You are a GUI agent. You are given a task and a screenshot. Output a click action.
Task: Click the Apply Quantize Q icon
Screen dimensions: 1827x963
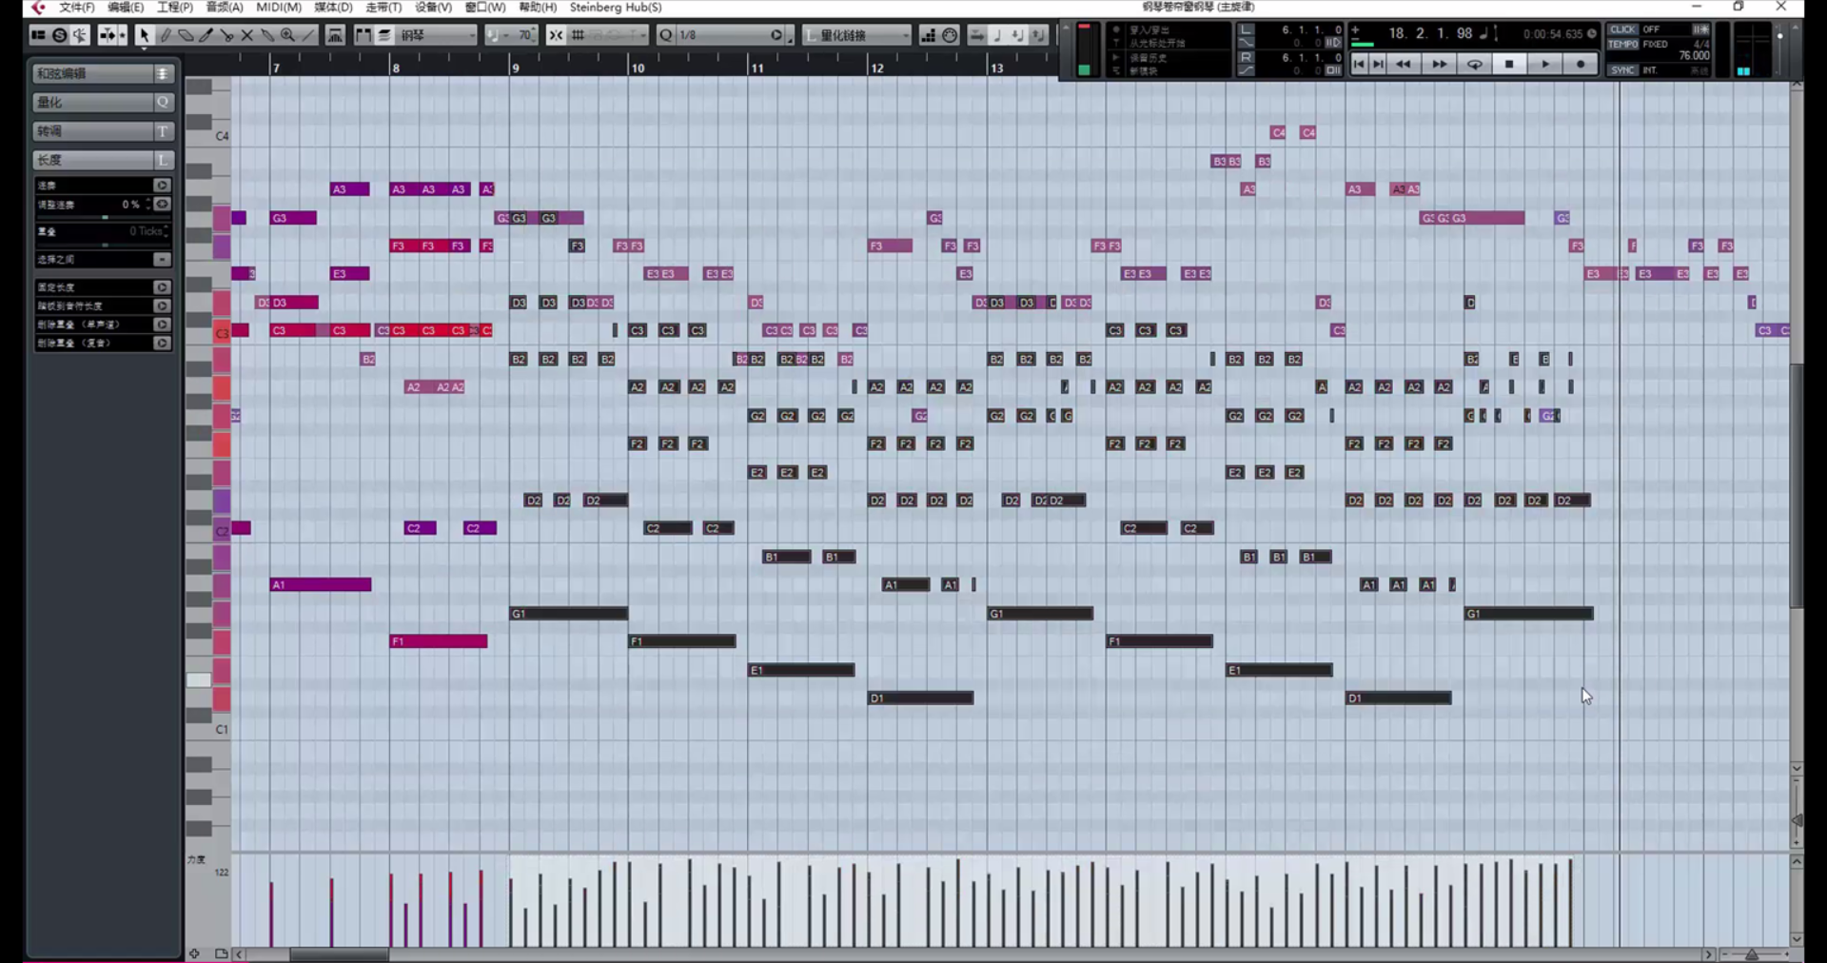[x=665, y=35]
